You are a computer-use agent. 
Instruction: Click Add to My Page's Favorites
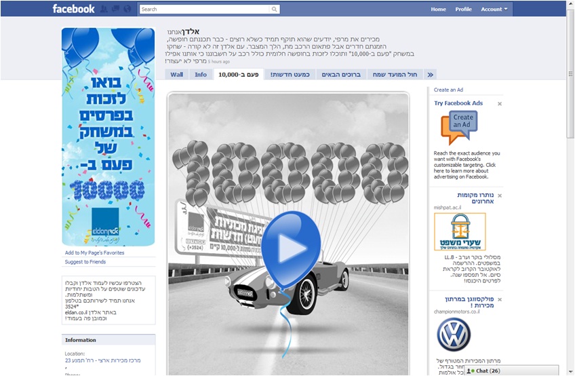pos(94,252)
